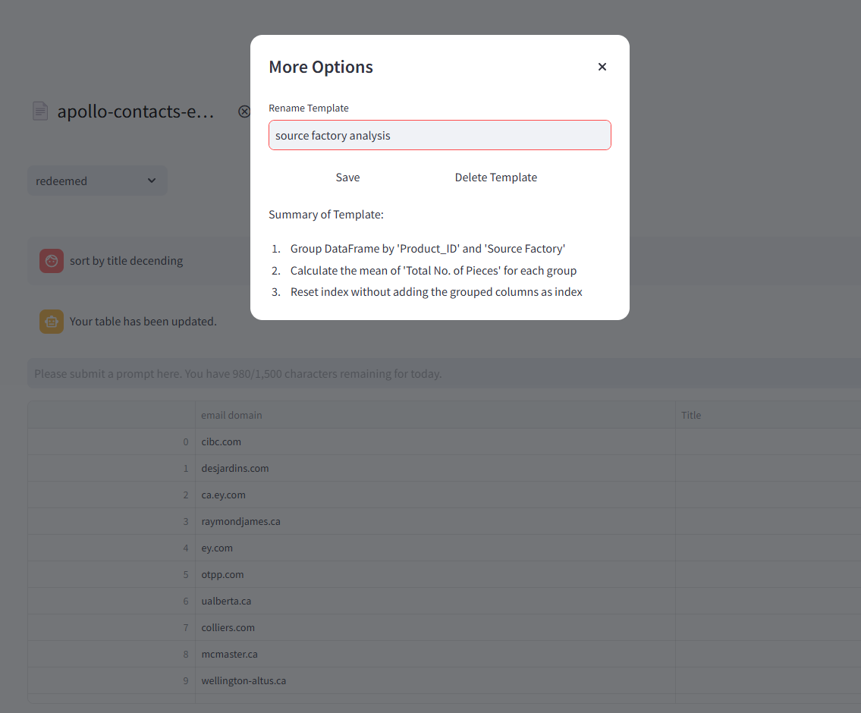
Task: Click the "email domain" column header
Action: point(231,416)
